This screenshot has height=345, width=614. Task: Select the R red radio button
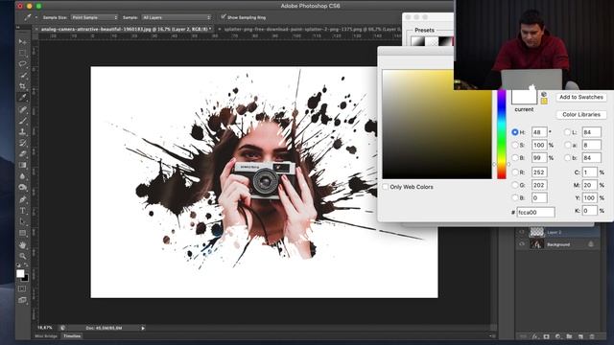515,172
